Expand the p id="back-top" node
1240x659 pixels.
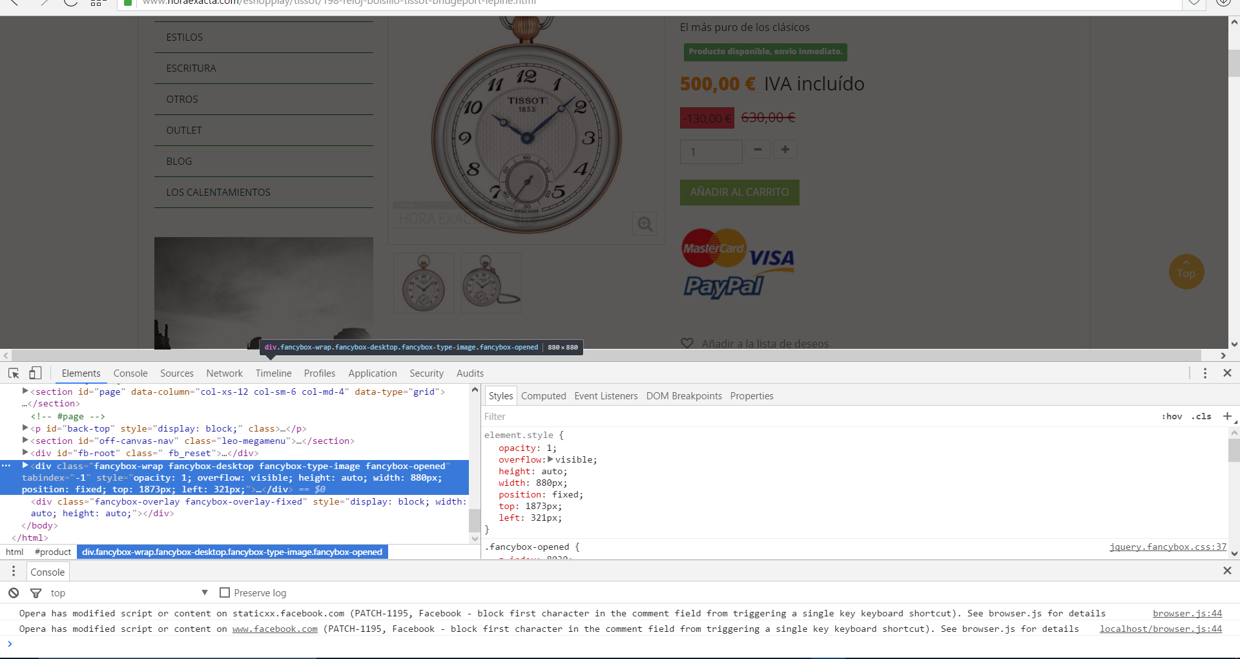(x=25, y=428)
